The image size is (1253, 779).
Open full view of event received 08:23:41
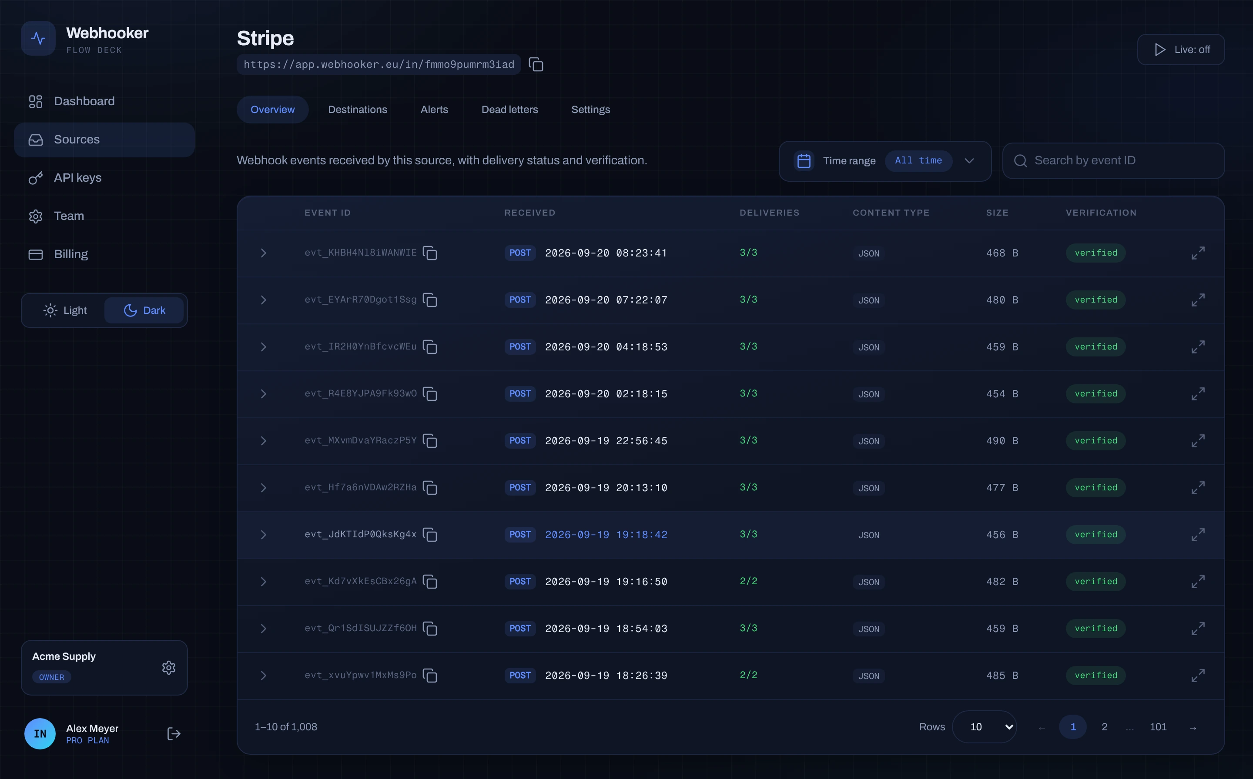(1198, 253)
